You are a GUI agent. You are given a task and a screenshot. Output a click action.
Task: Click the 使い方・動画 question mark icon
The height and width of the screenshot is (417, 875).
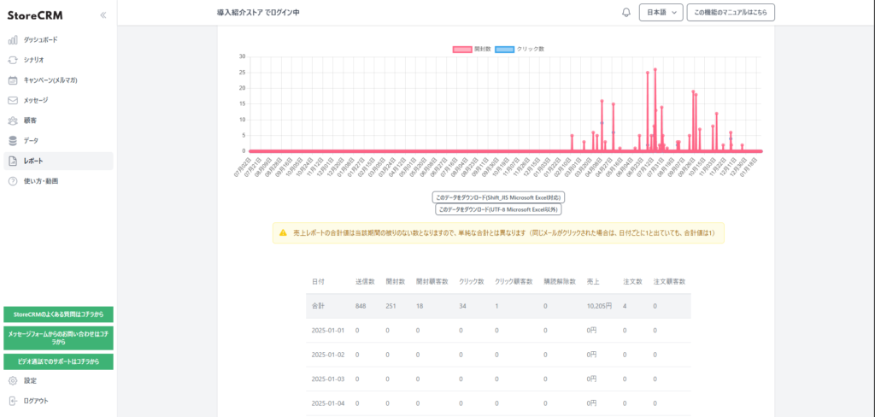(x=13, y=181)
